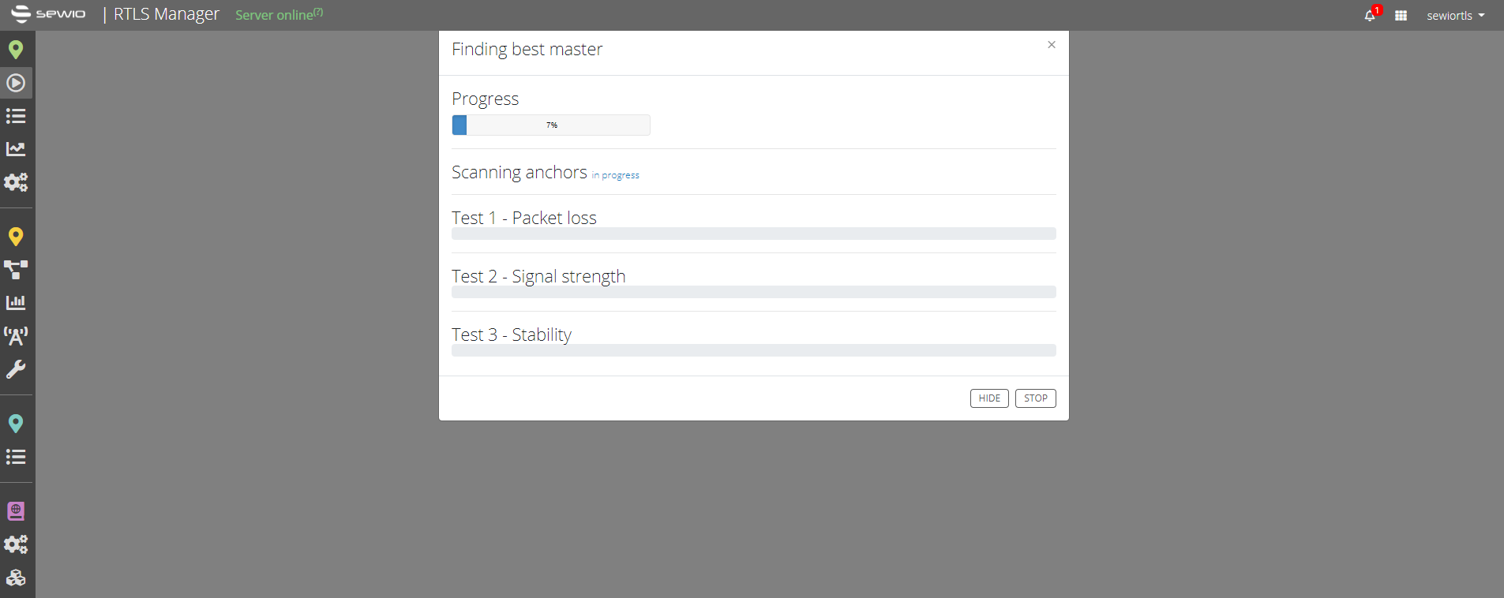Hide the Finding best master dialog
This screenshot has width=1504, height=598.
[988, 398]
